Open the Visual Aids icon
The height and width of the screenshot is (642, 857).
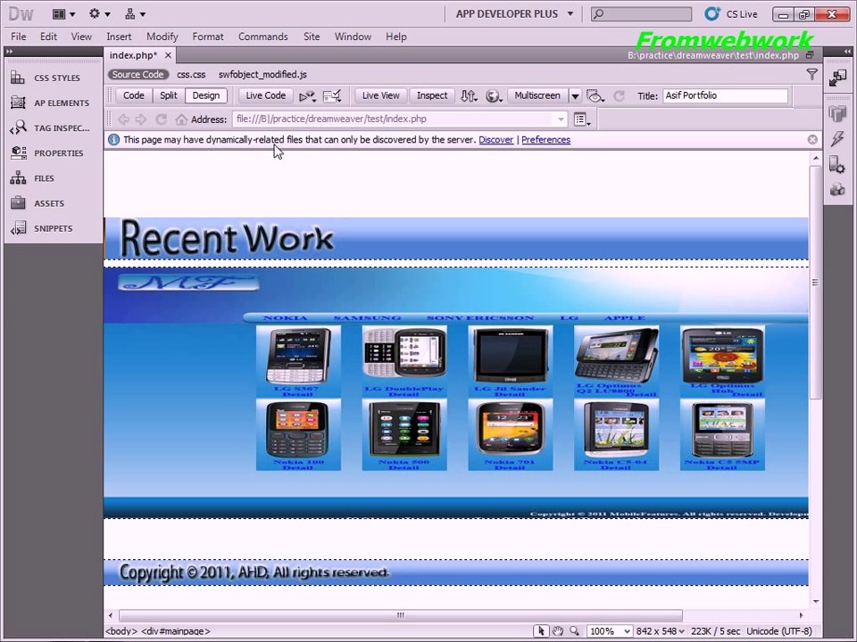tap(595, 96)
